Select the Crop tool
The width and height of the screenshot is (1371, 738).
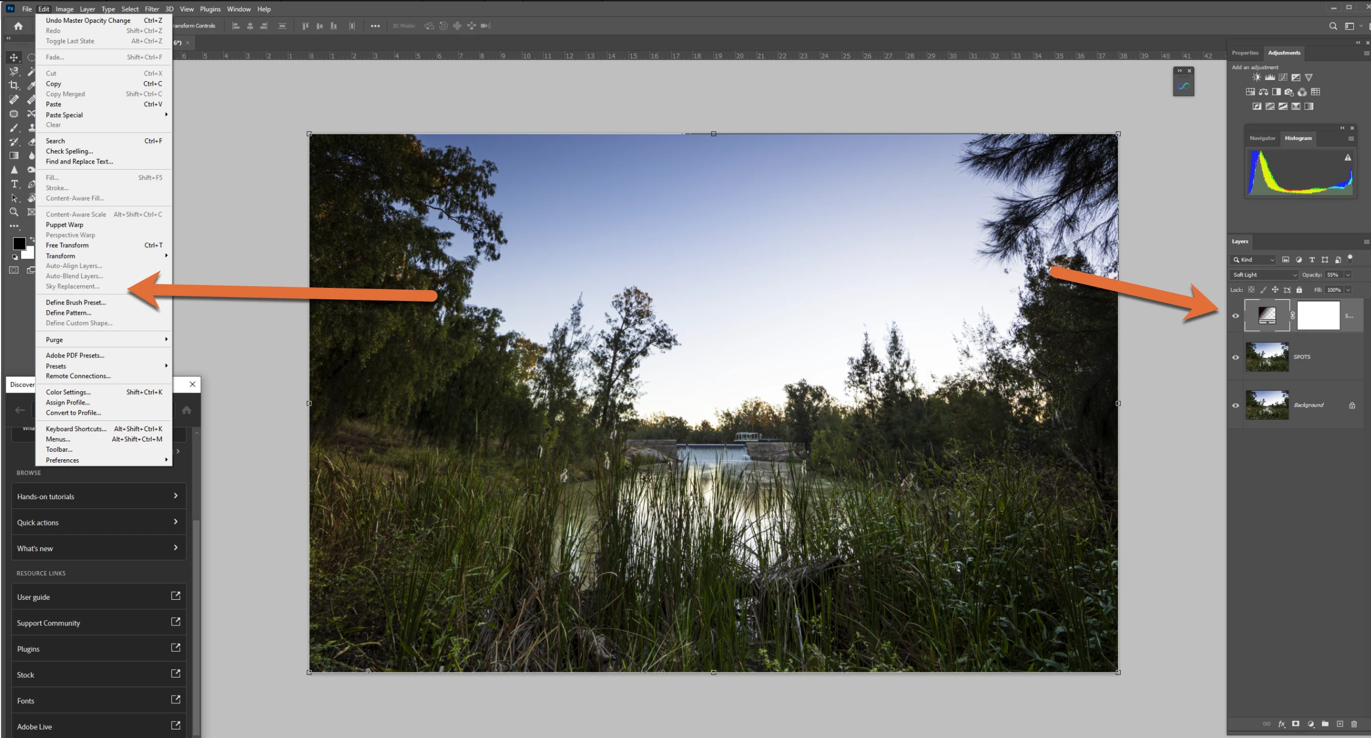[x=14, y=85]
